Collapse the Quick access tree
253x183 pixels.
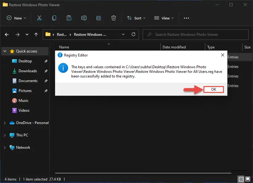pos(5,51)
